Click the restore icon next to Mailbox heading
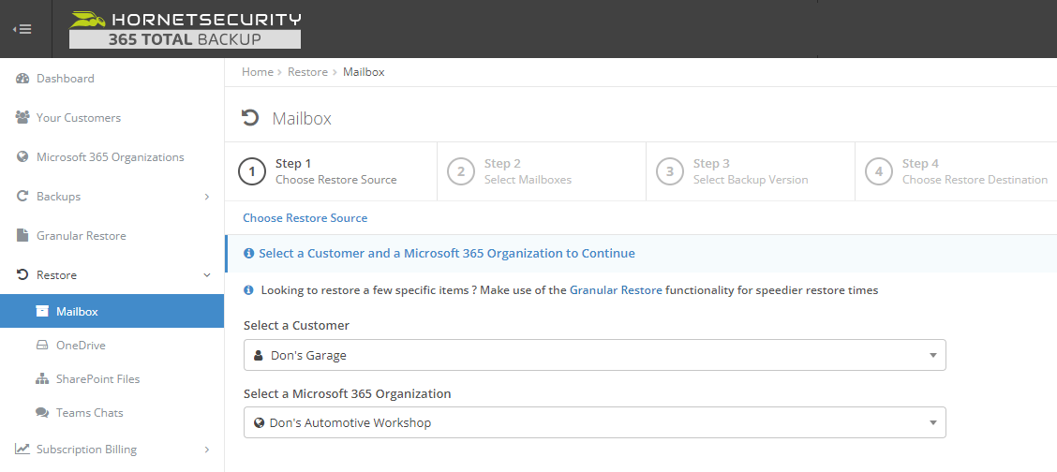The image size is (1057, 472). pos(250,119)
